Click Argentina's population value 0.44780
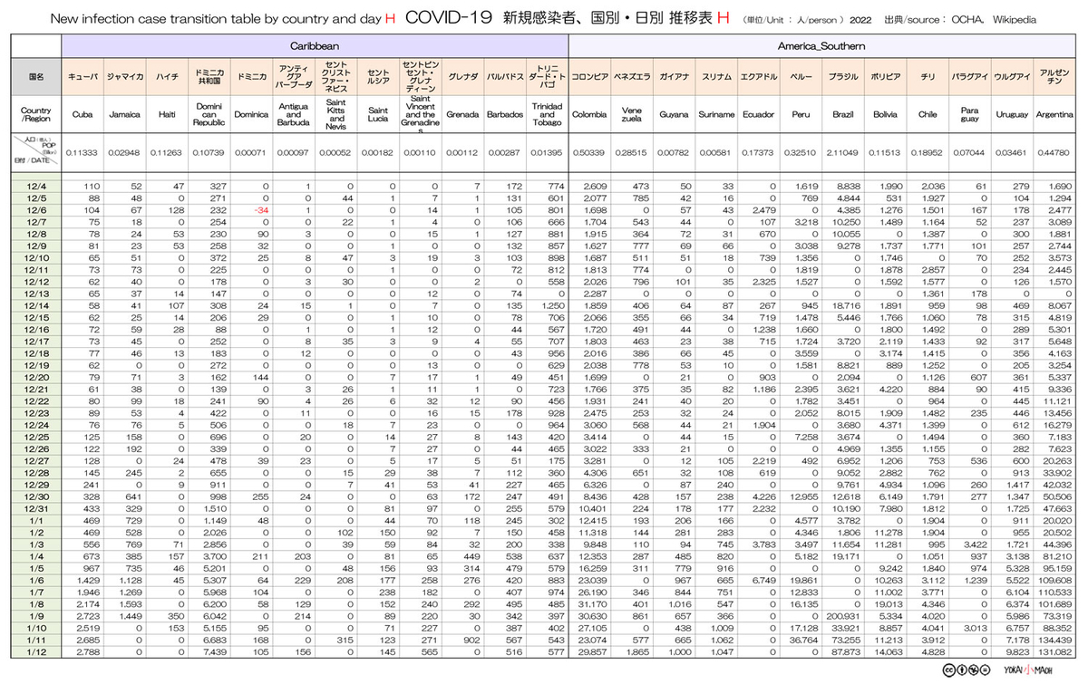 click(x=1054, y=153)
